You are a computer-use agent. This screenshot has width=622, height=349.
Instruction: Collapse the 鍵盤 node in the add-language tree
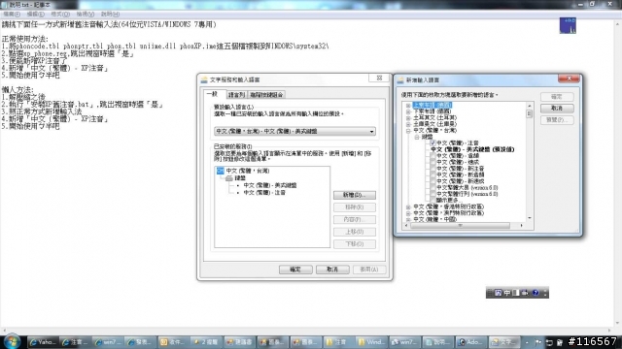(x=417, y=137)
